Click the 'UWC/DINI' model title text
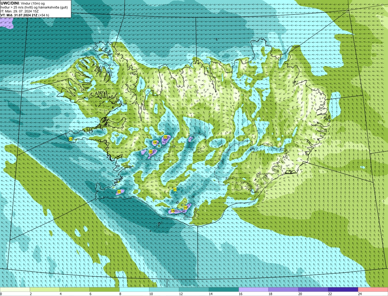 tap(10, 3)
